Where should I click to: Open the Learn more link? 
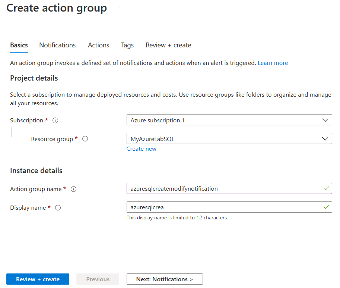pyautogui.click(x=273, y=63)
